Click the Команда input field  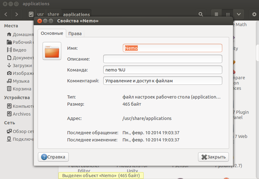tap(163, 70)
